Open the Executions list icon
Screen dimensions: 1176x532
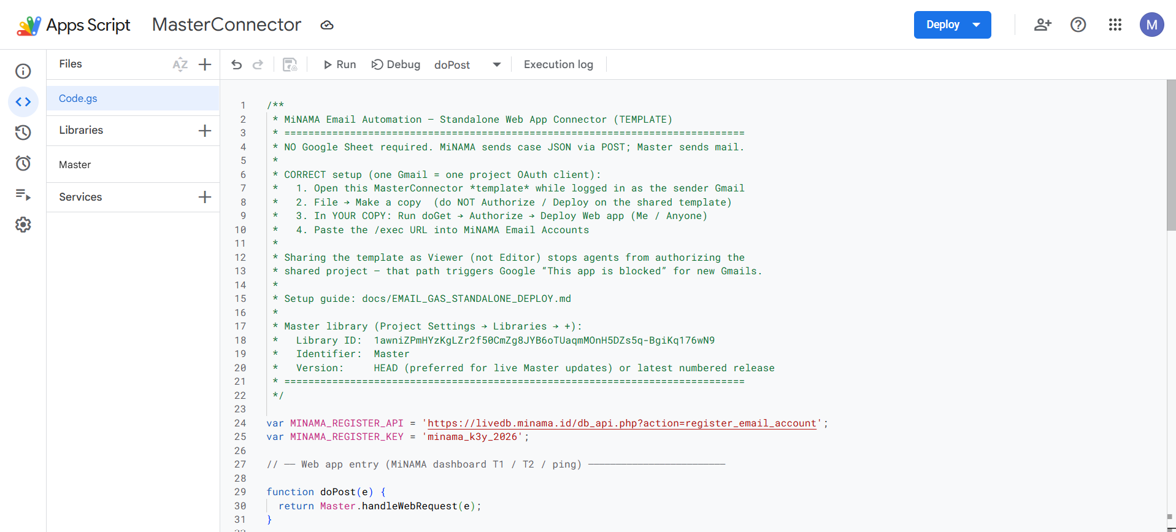[23, 195]
